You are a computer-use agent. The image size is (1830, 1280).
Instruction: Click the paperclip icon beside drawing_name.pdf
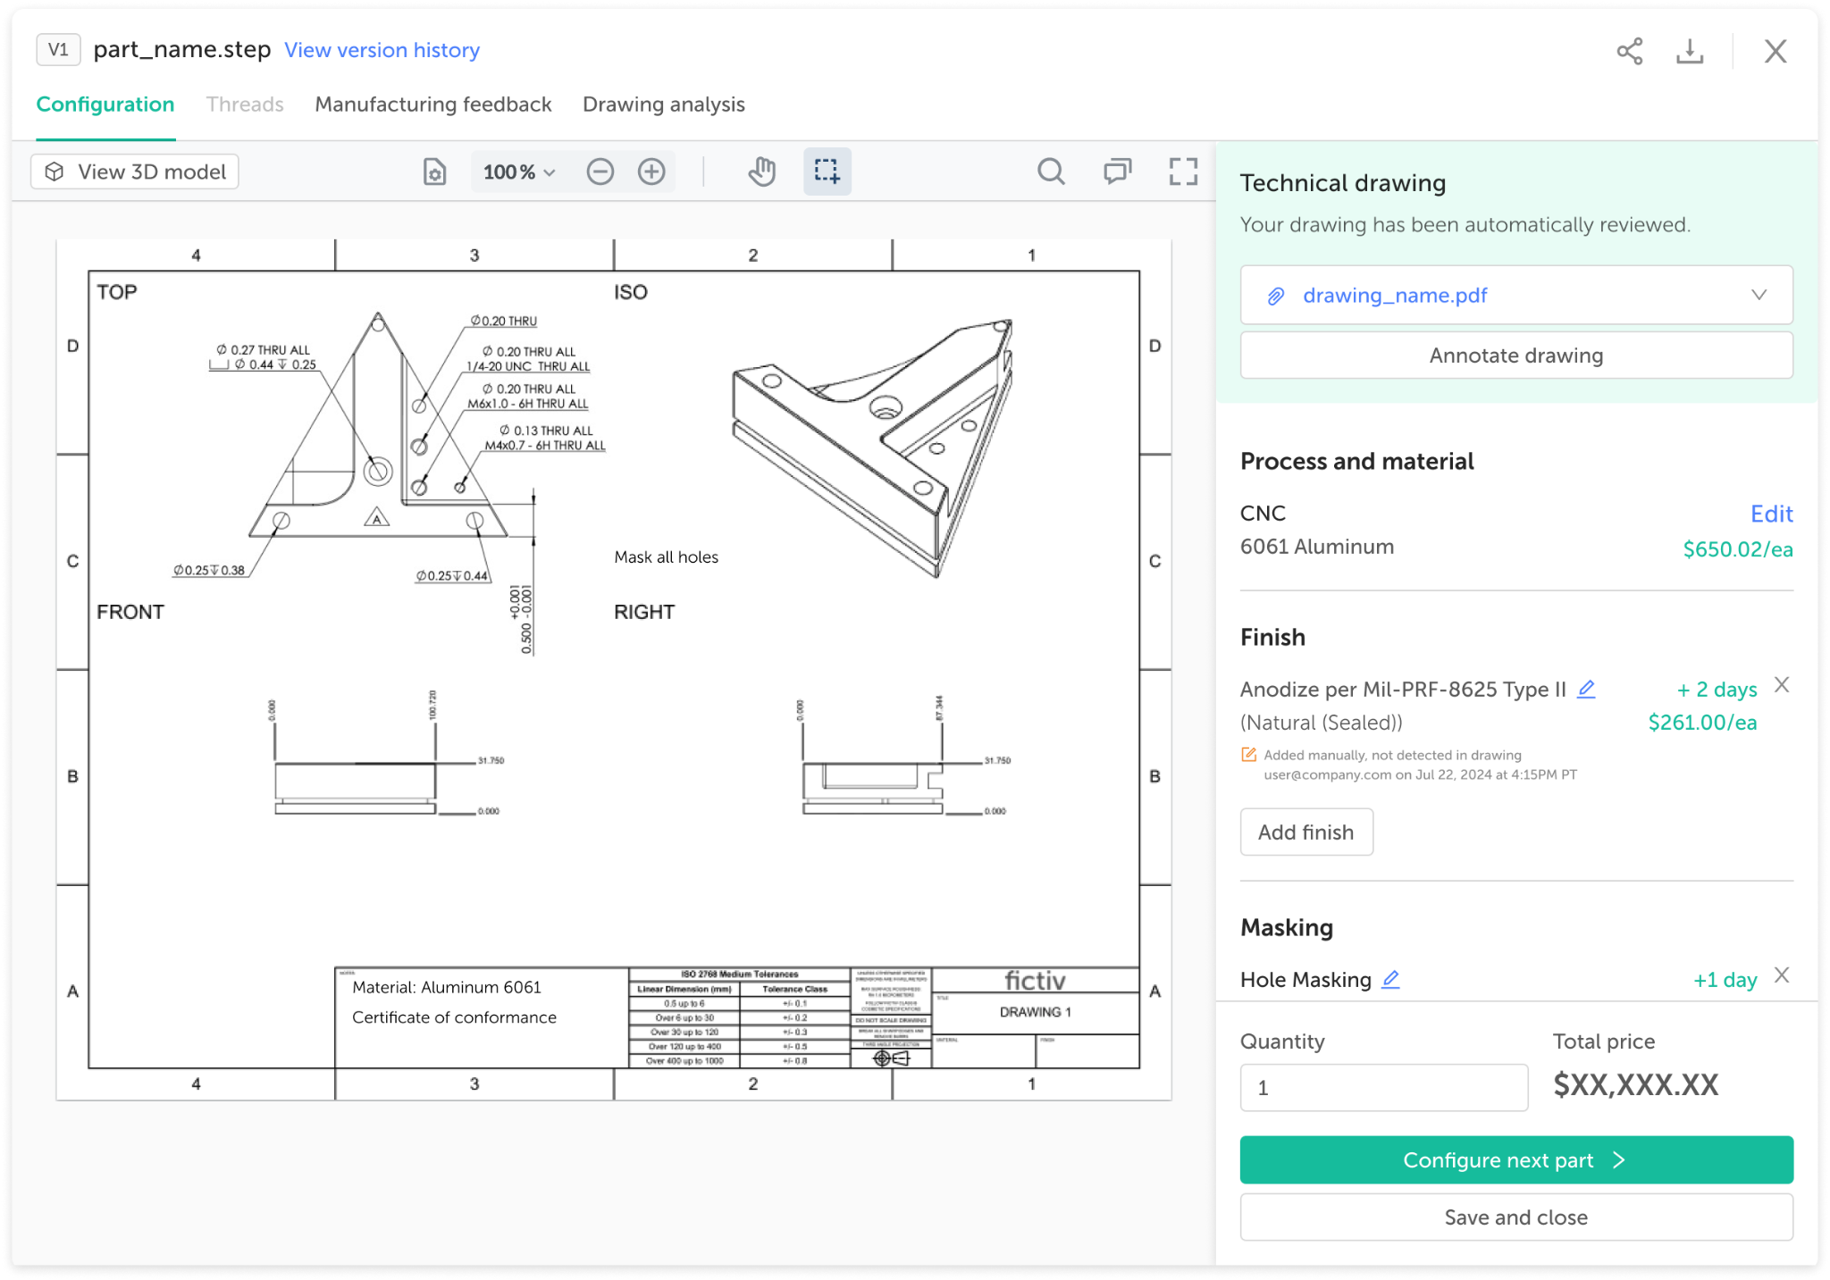(x=1276, y=296)
